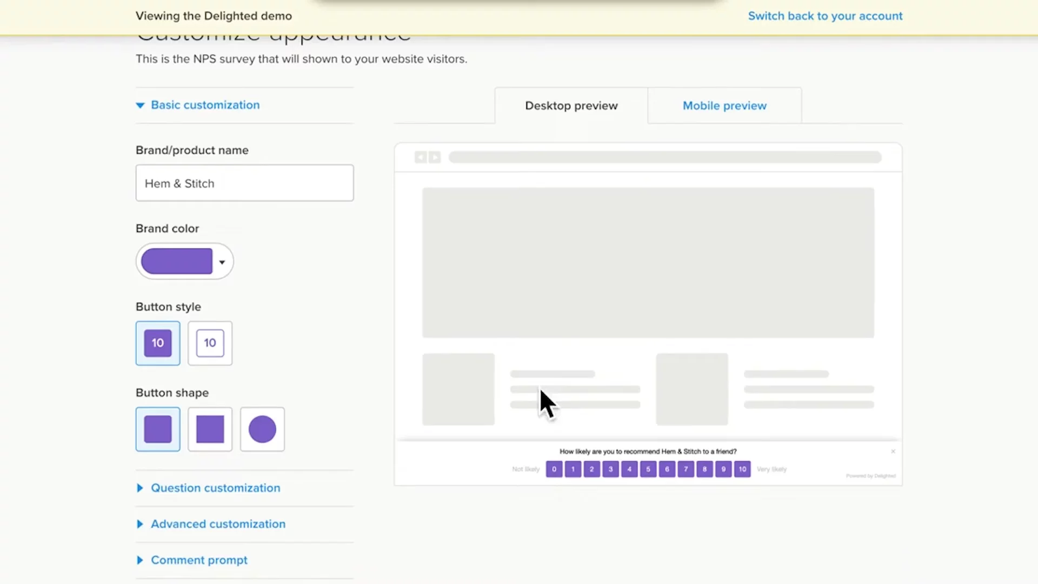This screenshot has height=584, width=1038.
Task: Click the Brand/product name input field
Action: coord(244,183)
